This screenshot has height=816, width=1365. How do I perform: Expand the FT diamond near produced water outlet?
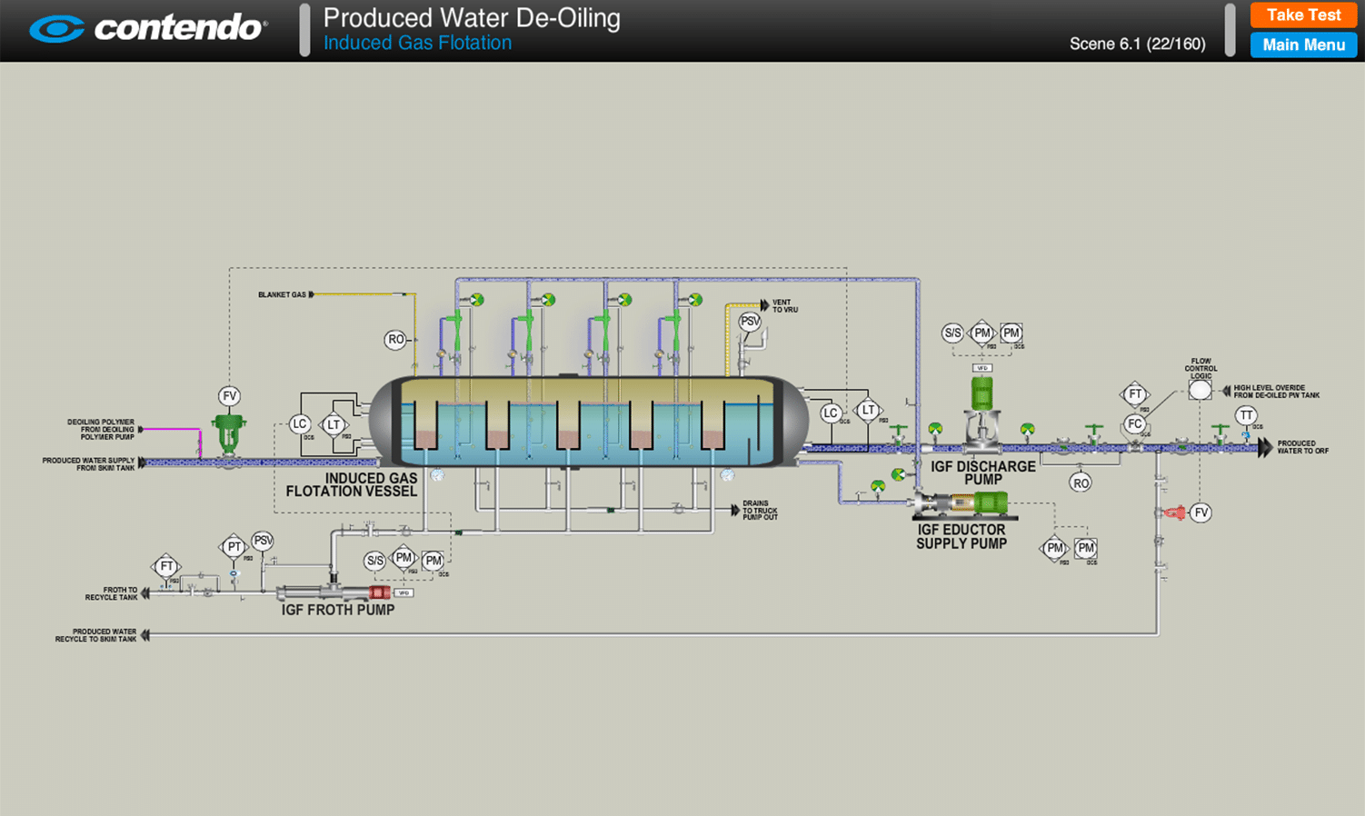pyautogui.click(x=1134, y=393)
